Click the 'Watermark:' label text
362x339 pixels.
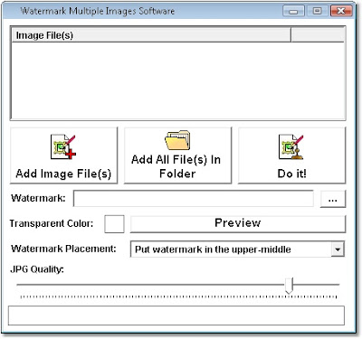point(38,198)
